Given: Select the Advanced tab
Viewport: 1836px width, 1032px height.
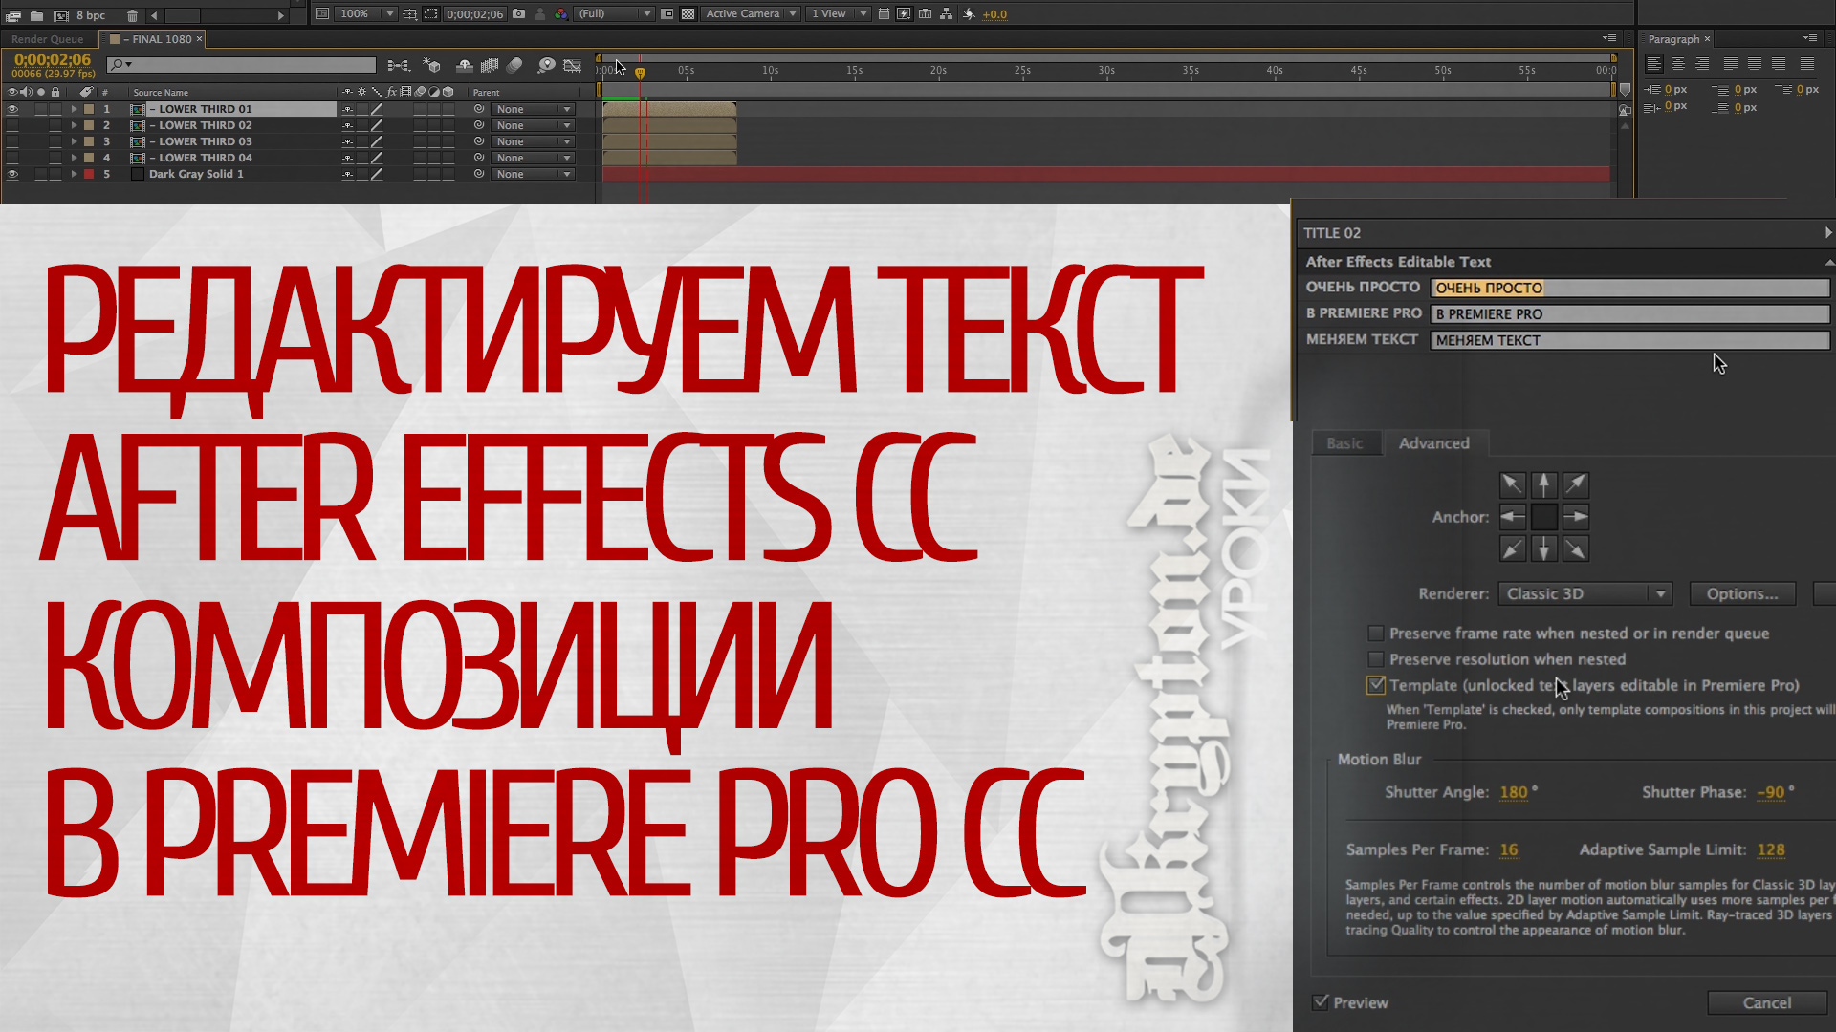Looking at the screenshot, I should point(1433,443).
